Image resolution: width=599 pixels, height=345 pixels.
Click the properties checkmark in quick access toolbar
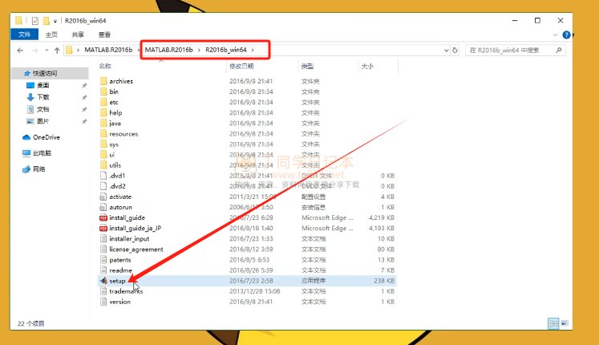(35, 21)
